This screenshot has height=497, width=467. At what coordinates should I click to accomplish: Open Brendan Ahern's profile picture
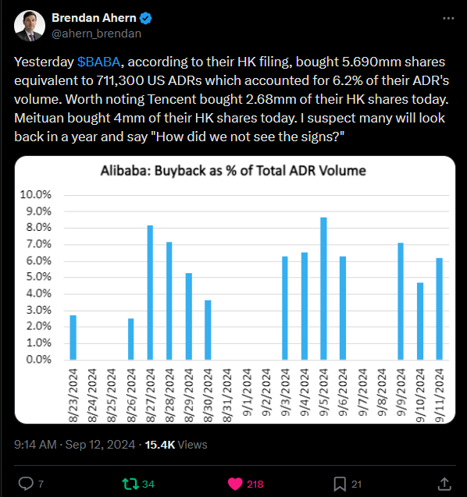click(30, 26)
